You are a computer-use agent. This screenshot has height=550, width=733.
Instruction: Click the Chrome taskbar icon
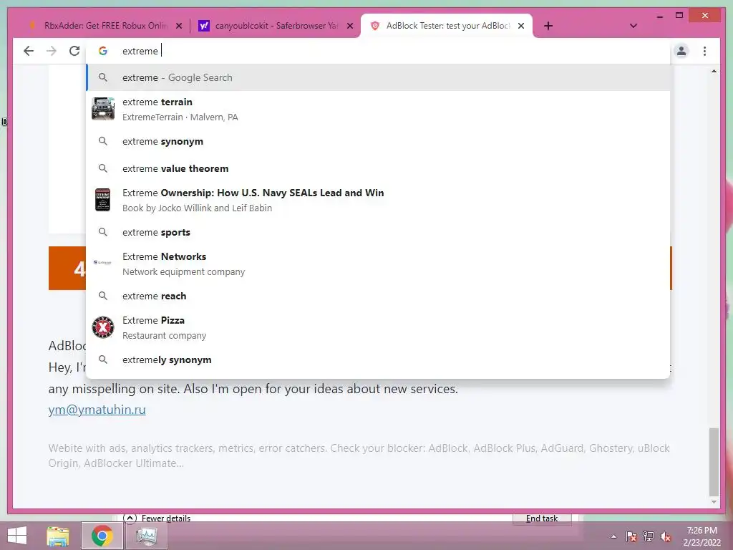click(102, 536)
